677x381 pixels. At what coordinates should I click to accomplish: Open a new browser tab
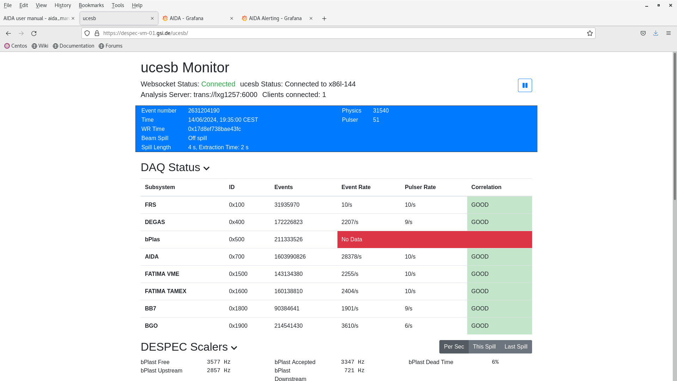tap(324, 18)
